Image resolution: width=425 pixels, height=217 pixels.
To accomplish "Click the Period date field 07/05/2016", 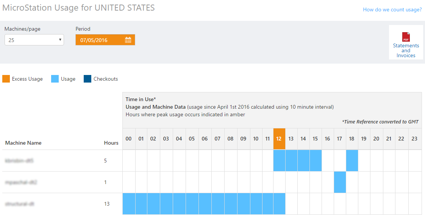I will 100,40.
